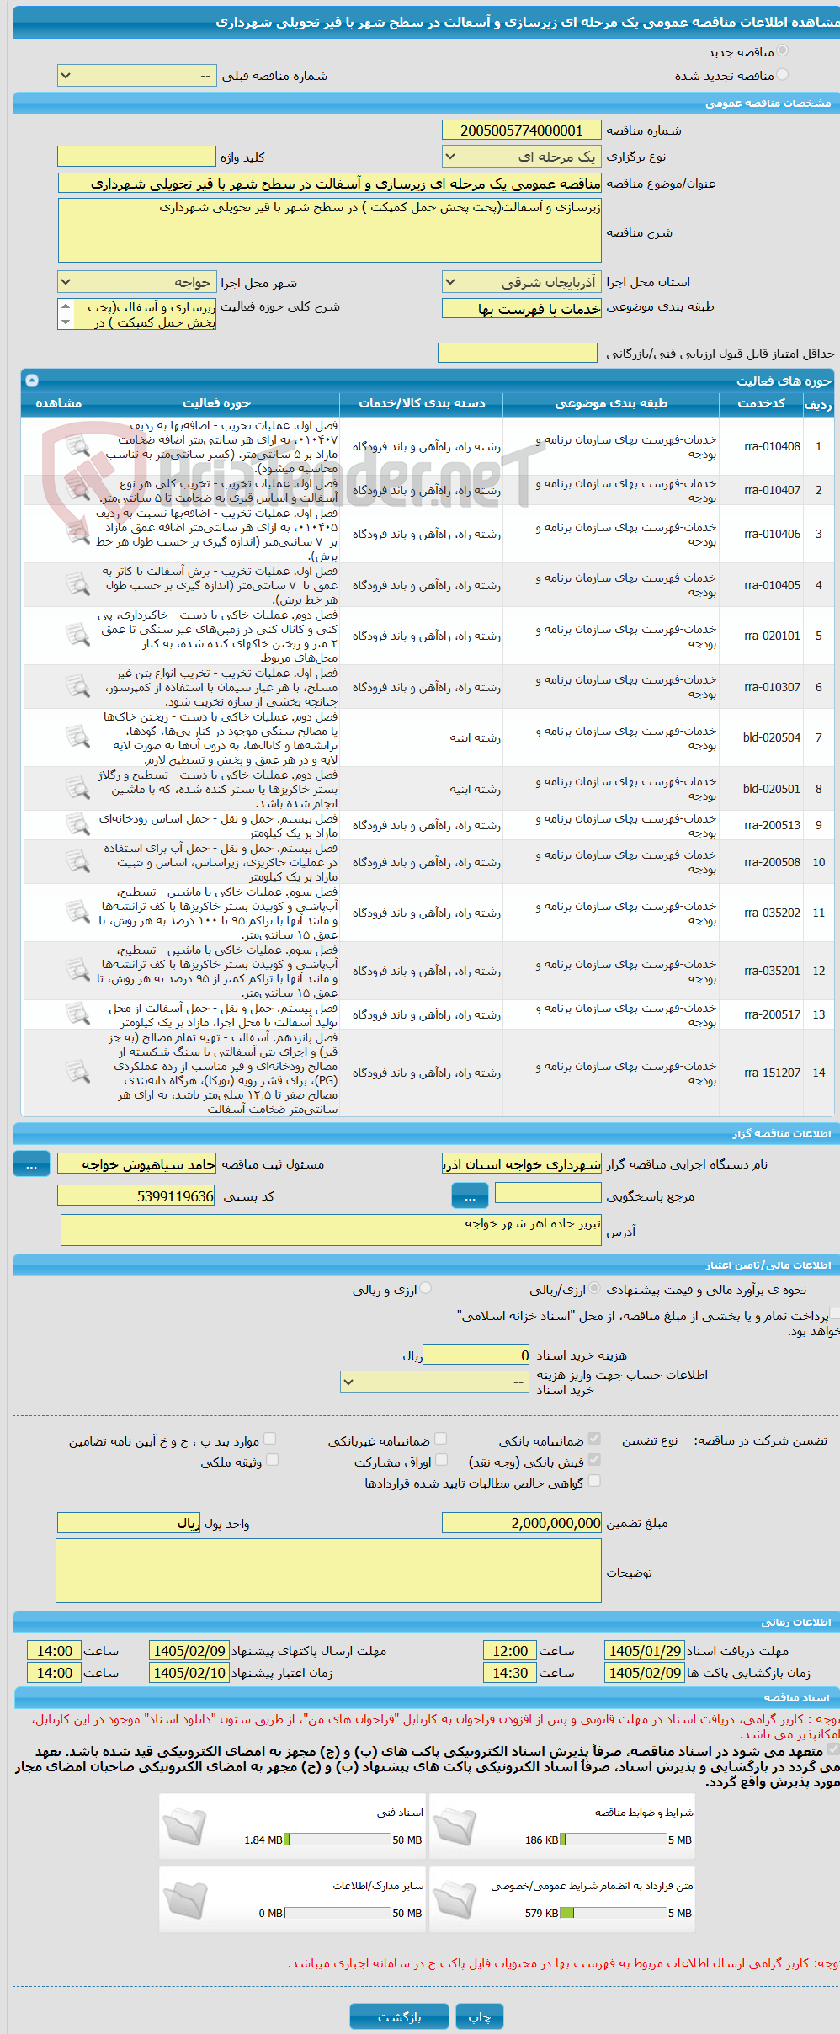
Task: Step down شرح کلی حوزه فعالیت spinner
Action: (66, 322)
